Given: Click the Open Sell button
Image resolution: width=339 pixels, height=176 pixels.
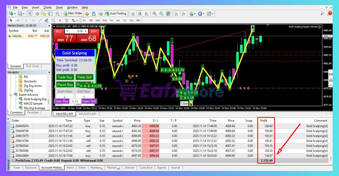Looking at the screenshot, I should [x=89, y=101].
